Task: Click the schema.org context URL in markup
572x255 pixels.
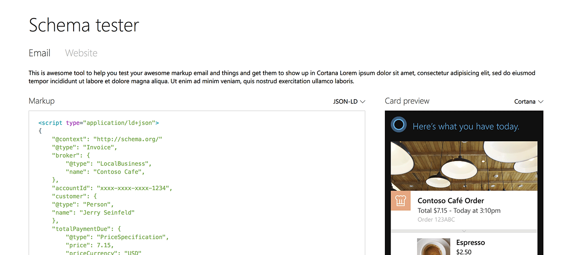Action: coord(128,139)
